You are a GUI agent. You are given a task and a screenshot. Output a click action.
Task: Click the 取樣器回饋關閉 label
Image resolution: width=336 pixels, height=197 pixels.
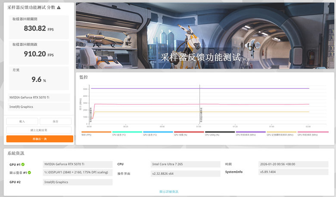[x=25, y=19]
